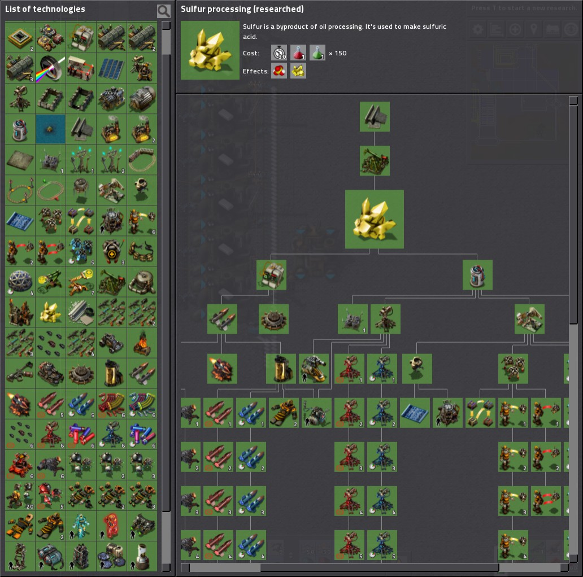Select the plastic bars technology
Viewport: 583px width, 577px height.
coord(81,312)
